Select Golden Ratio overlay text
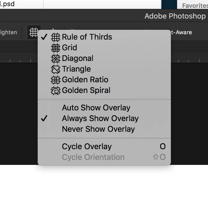 (x=85, y=79)
